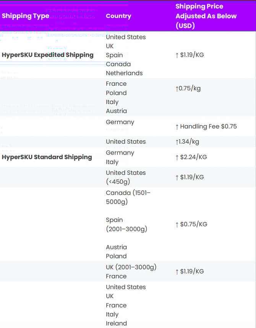Click the Country column header
Image resolution: width=256 pixels, height=328 pixels.
tap(118, 16)
